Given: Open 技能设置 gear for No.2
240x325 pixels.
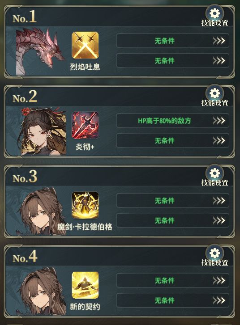Looking at the screenshot, I should click(x=214, y=94).
